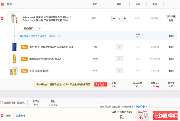Click the ¥61 discounted subtotal in promotion row
The width and height of the screenshot is (180, 121).
138,34
